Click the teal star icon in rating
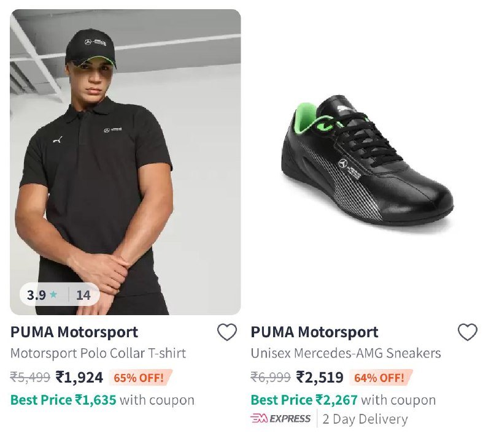 click(x=53, y=294)
